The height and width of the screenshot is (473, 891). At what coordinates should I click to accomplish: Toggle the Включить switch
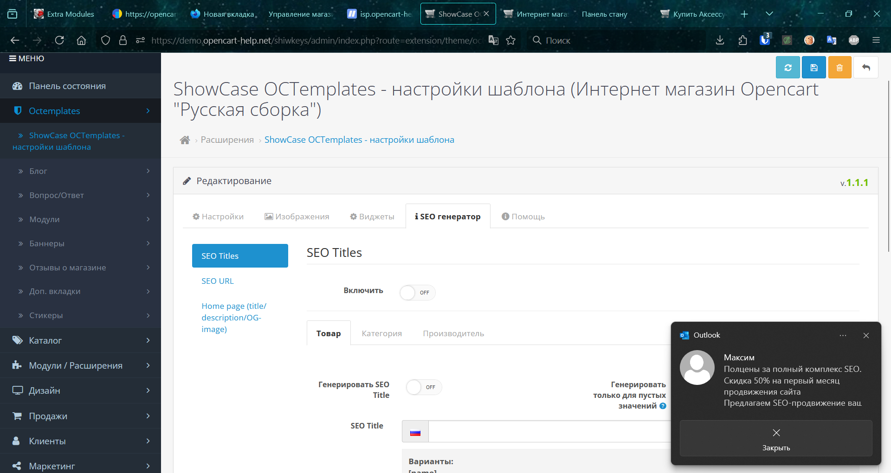417,293
